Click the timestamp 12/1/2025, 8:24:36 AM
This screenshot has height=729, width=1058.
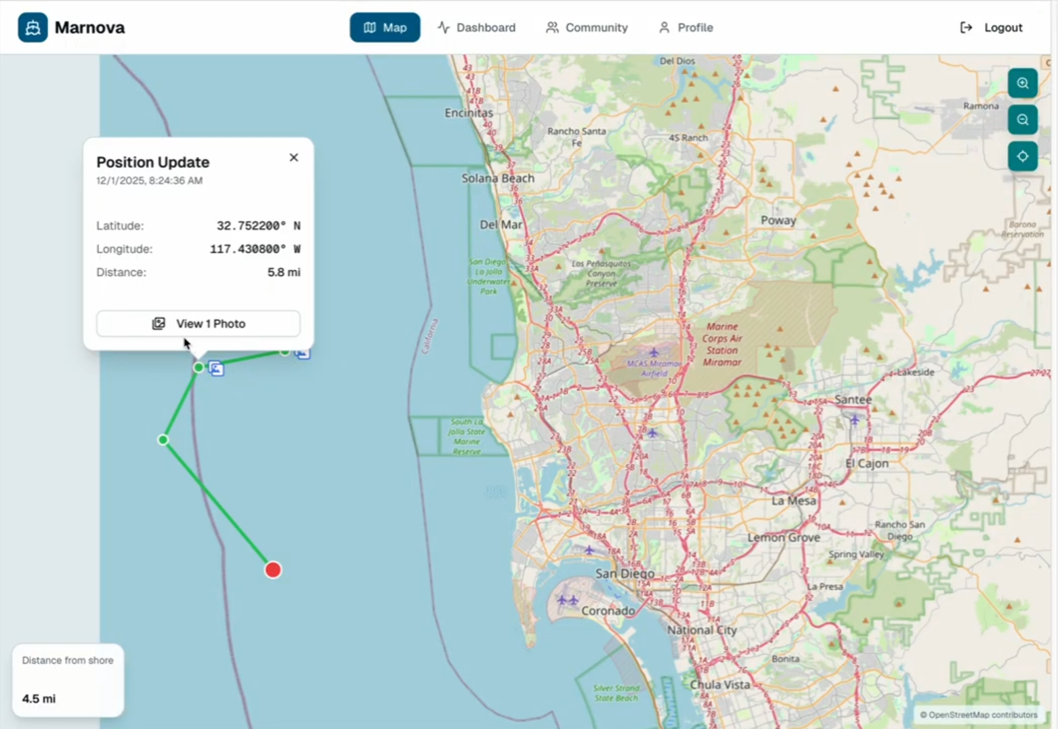(150, 181)
